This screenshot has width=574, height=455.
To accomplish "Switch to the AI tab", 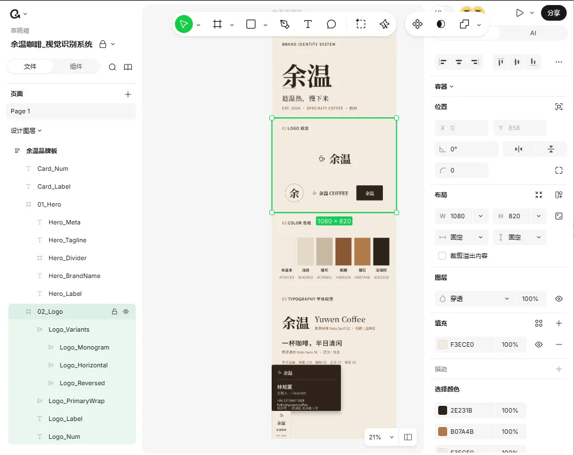I will (x=533, y=33).
